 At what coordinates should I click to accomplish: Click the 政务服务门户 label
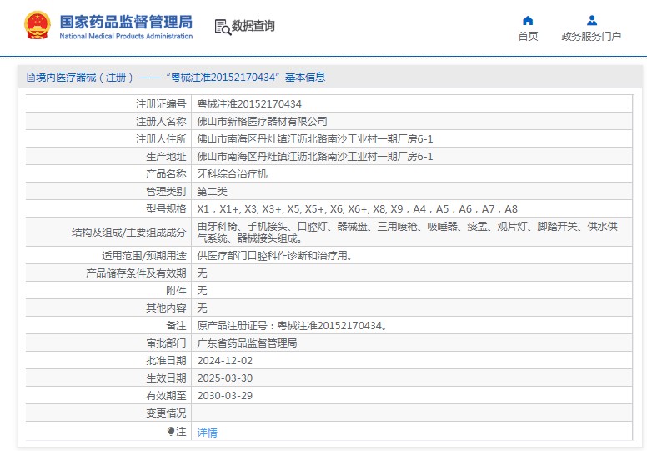coord(591,37)
